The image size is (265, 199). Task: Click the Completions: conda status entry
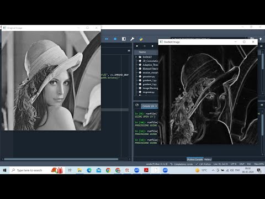tap(182, 164)
